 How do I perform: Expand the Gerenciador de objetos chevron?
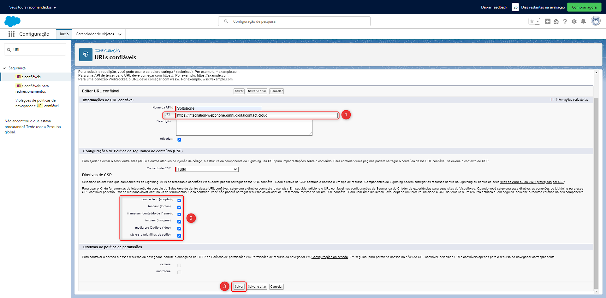(120, 34)
